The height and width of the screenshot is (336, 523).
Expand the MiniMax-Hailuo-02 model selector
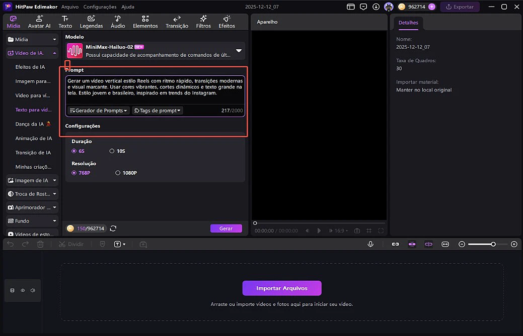pyautogui.click(x=239, y=51)
